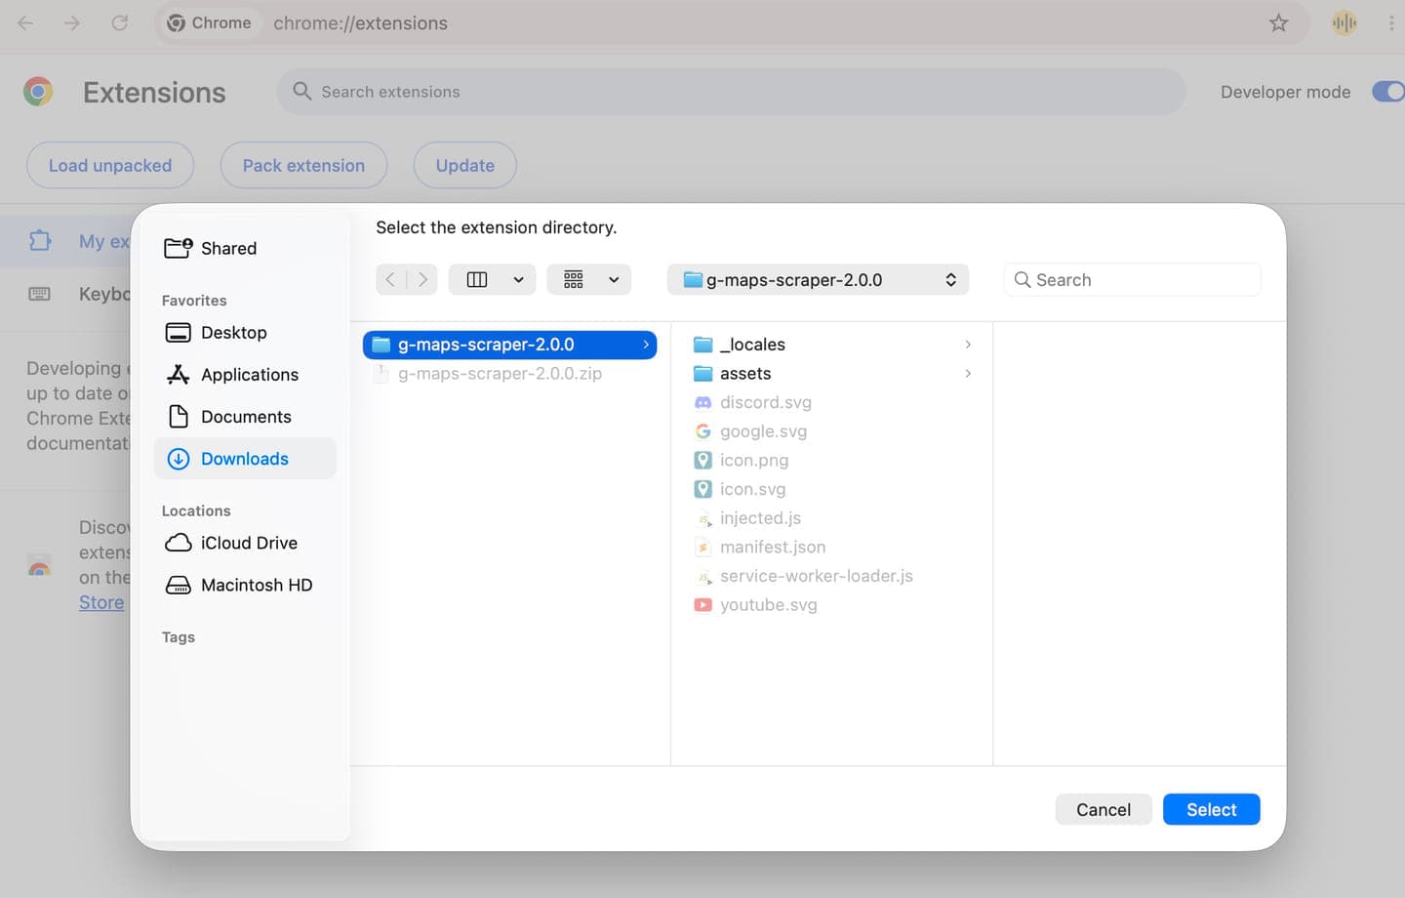Open the g-maps-scraper-2.0.0 path popup
Screen dimensions: 1405x898
click(818, 280)
